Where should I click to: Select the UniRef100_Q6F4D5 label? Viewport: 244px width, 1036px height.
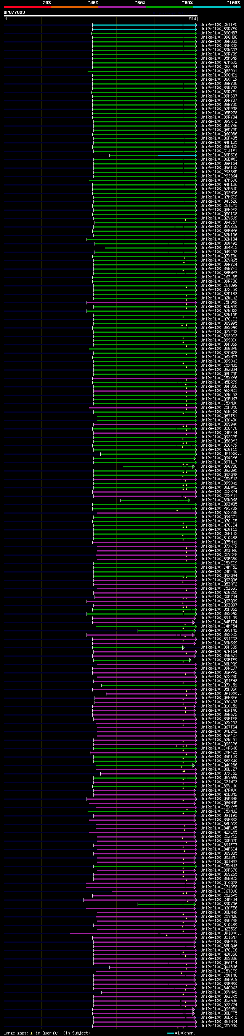pos(219,138)
